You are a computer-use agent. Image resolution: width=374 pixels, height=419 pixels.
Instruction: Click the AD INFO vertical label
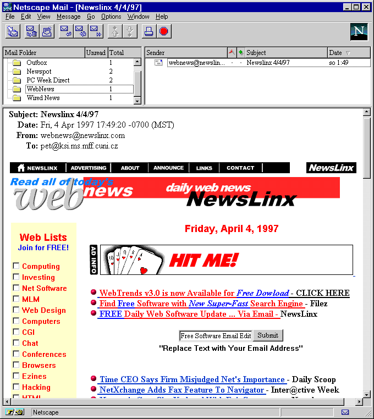94,260
